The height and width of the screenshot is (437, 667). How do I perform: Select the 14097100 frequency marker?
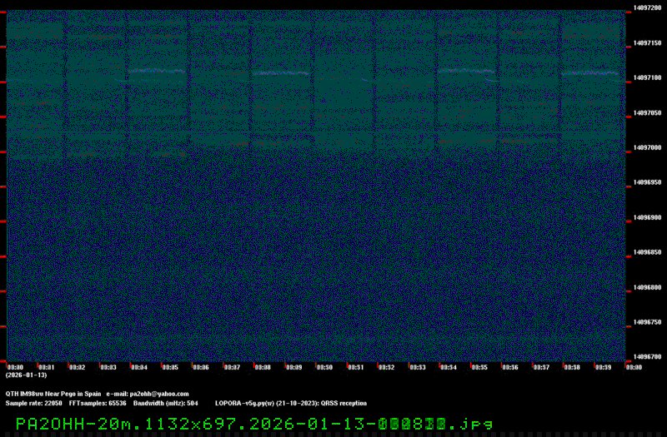coord(646,77)
